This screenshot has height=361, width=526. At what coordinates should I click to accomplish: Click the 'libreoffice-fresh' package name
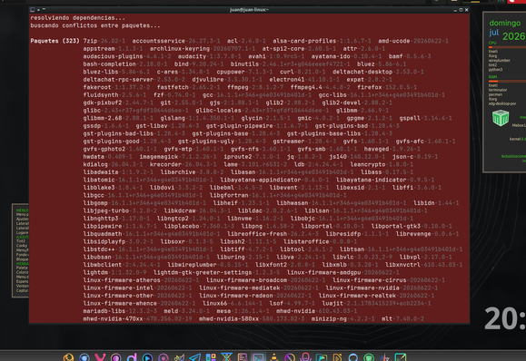pyautogui.click(x=257, y=234)
